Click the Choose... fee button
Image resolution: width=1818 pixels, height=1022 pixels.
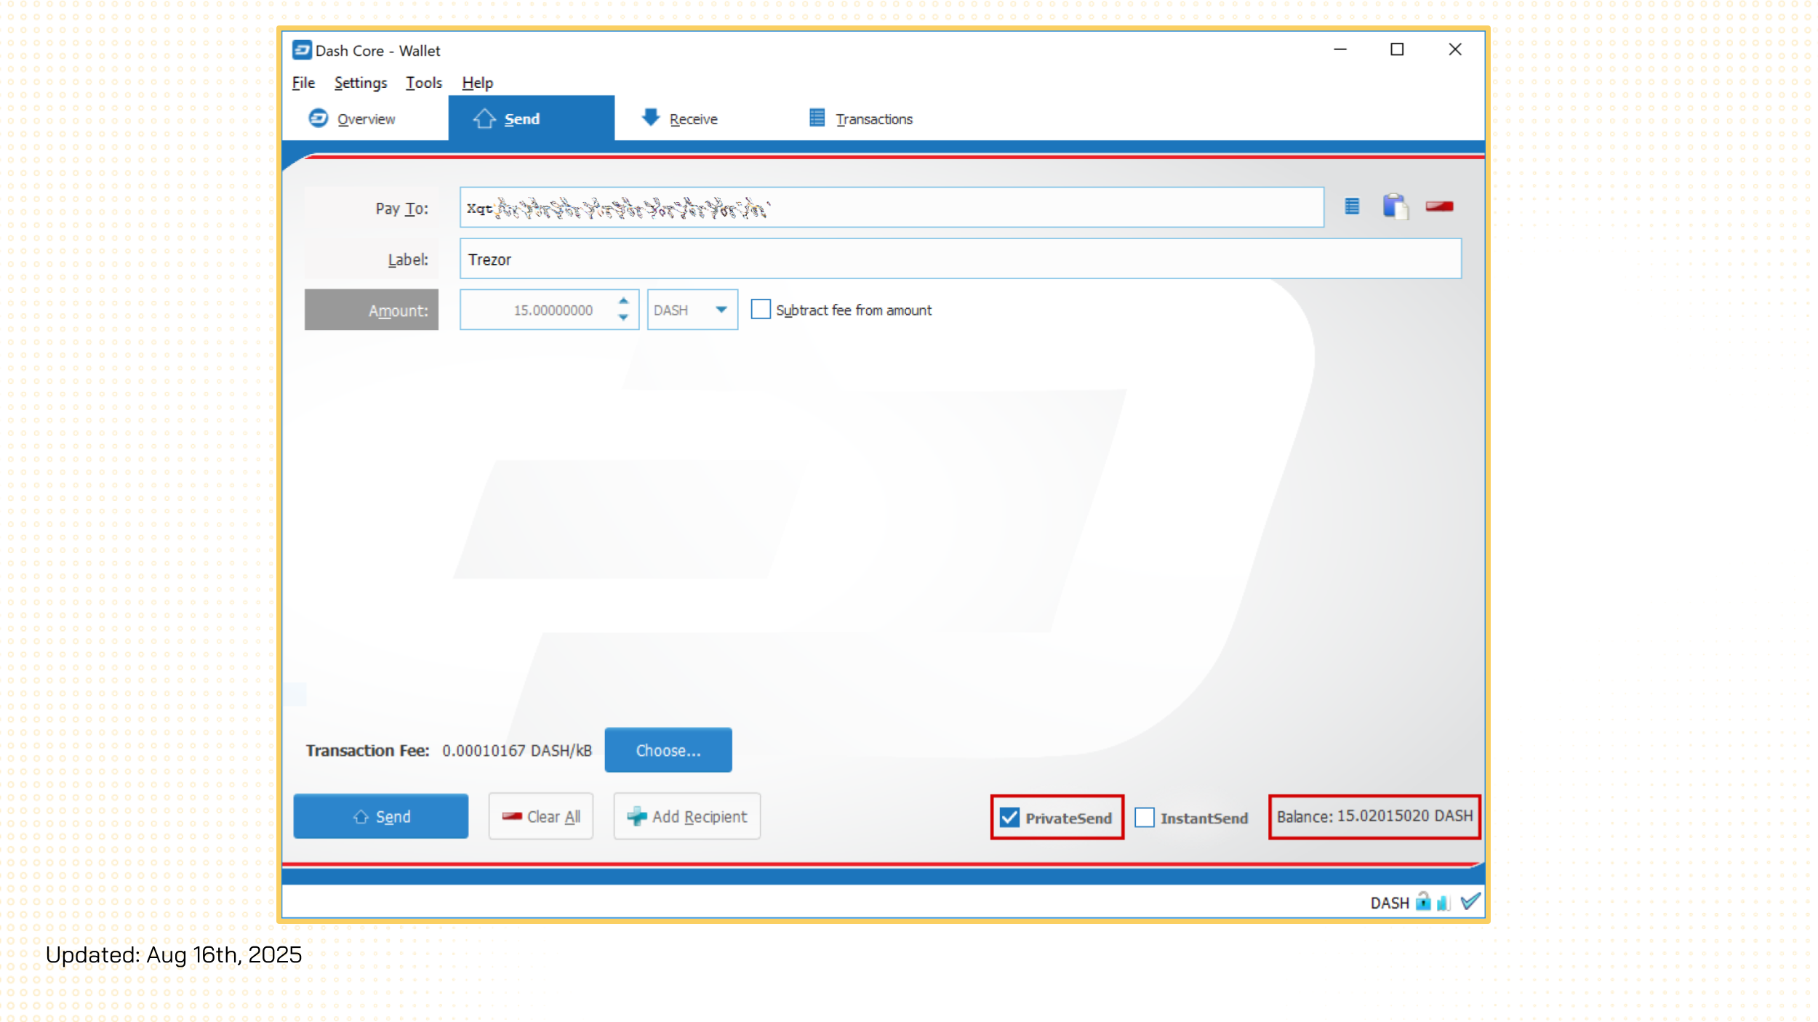click(668, 750)
